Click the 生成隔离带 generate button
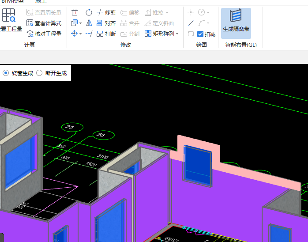 pos(236,21)
